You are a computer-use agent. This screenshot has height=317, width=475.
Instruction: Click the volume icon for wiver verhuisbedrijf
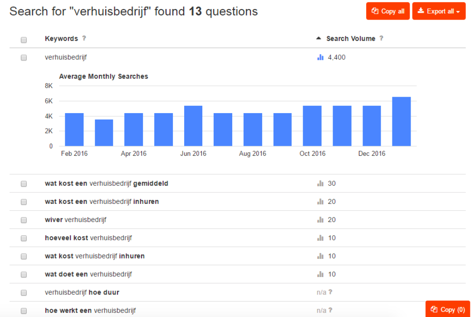320,220
